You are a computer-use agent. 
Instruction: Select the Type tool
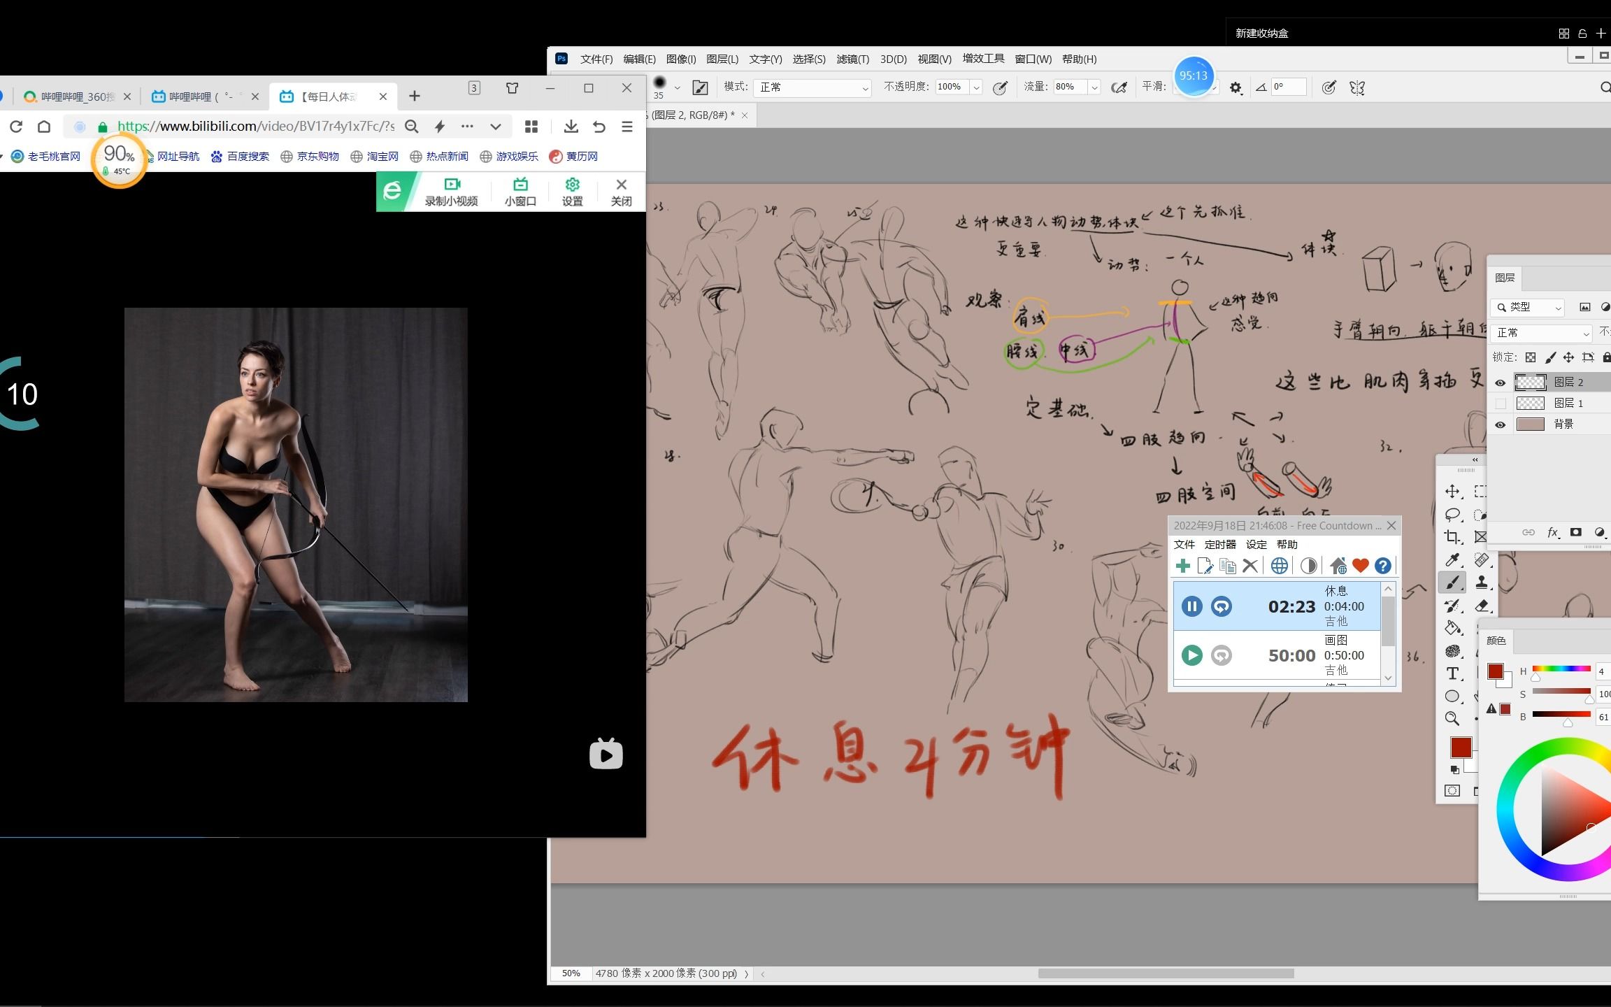click(1452, 673)
